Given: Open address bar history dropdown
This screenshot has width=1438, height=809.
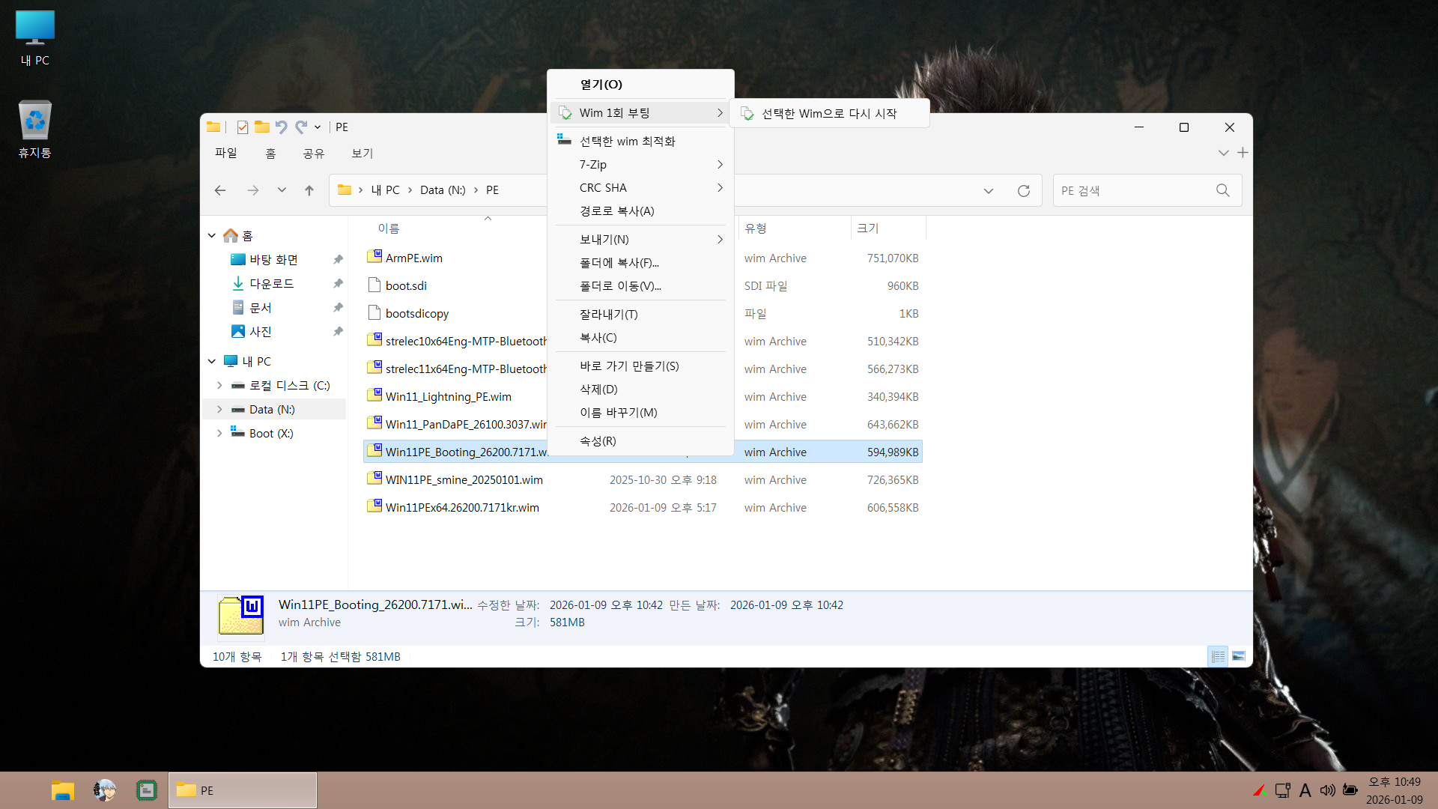Looking at the screenshot, I should [989, 190].
